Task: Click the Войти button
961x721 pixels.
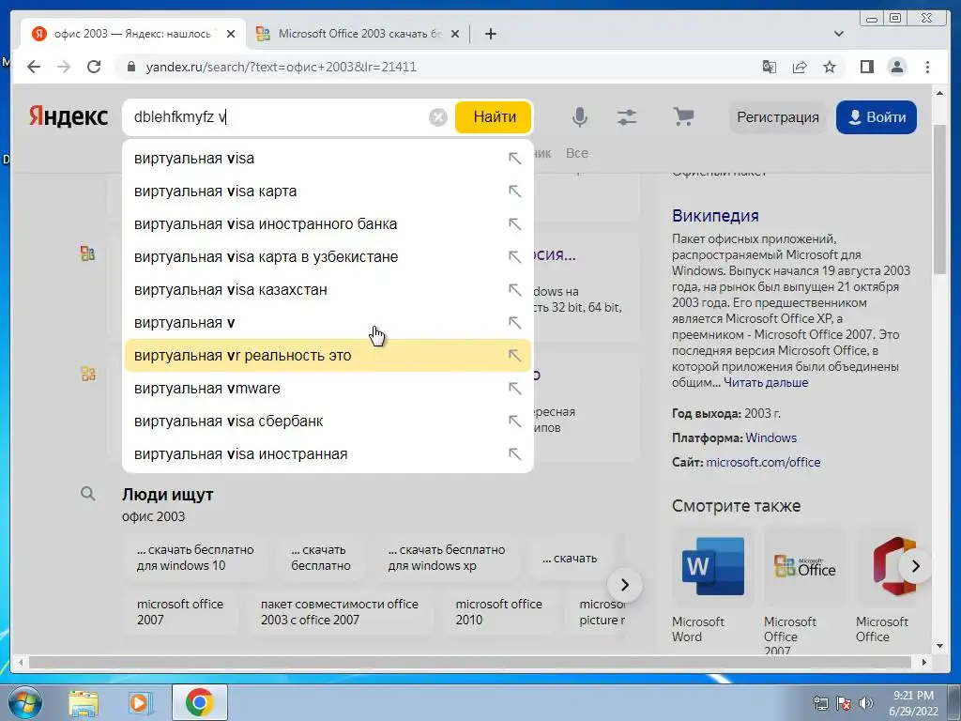Action: 877,117
